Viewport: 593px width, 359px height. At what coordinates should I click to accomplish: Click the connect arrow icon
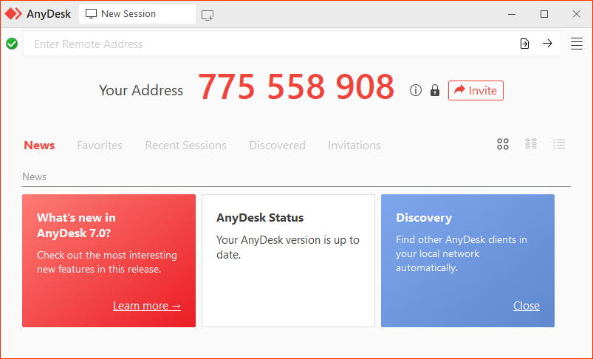click(547, 44)
